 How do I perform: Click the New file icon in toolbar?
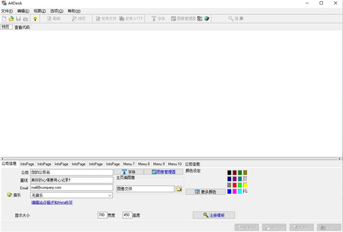5,19
